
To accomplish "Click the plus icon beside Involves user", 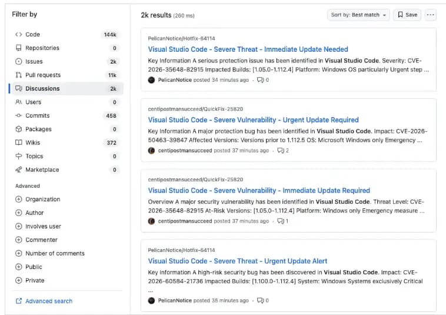I will tap(18, 226).
